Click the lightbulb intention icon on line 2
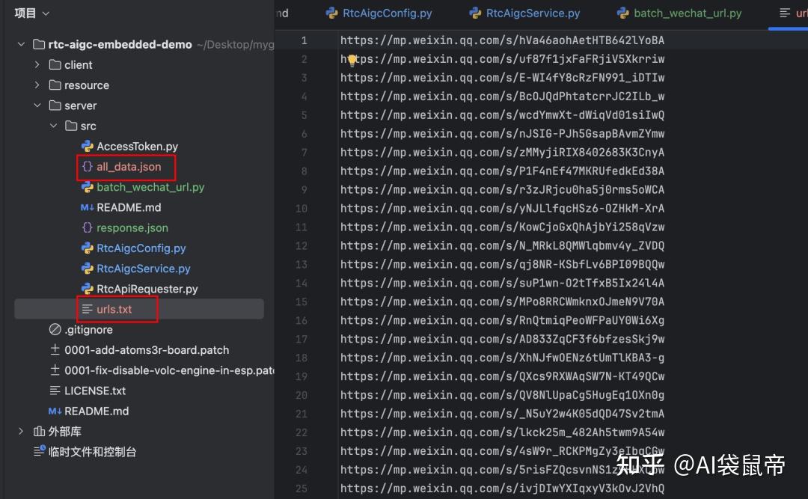Viewport: 808px width, 499px height. click(x=352, y=61)
